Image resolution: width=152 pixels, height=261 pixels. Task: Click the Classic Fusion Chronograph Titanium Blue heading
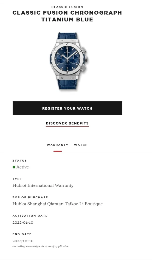point(67,16)
